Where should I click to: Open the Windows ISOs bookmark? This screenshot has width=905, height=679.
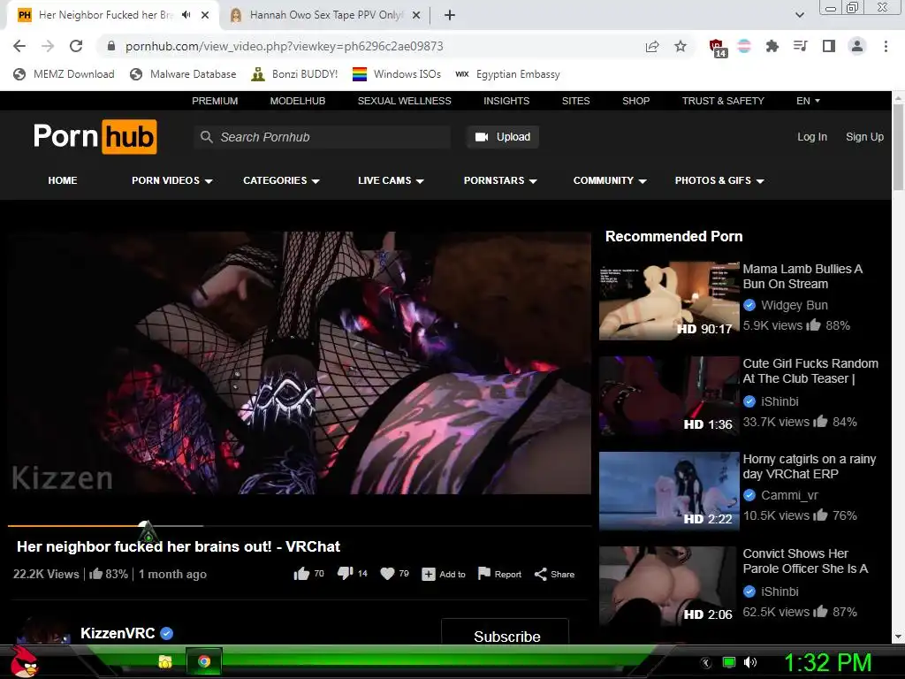[x=397, y=74]
